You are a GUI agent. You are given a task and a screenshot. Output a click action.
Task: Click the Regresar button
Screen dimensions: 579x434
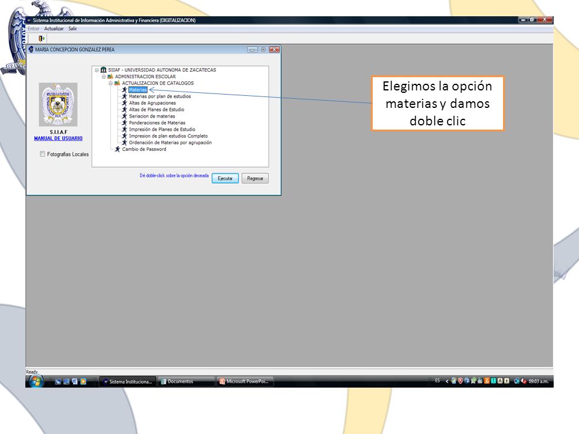pyautogui.click(x=255, y=178)
